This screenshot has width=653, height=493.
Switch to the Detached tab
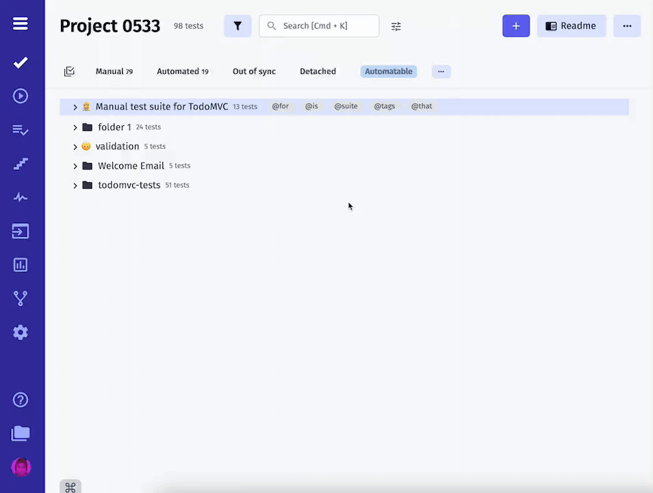click(318, 71)
